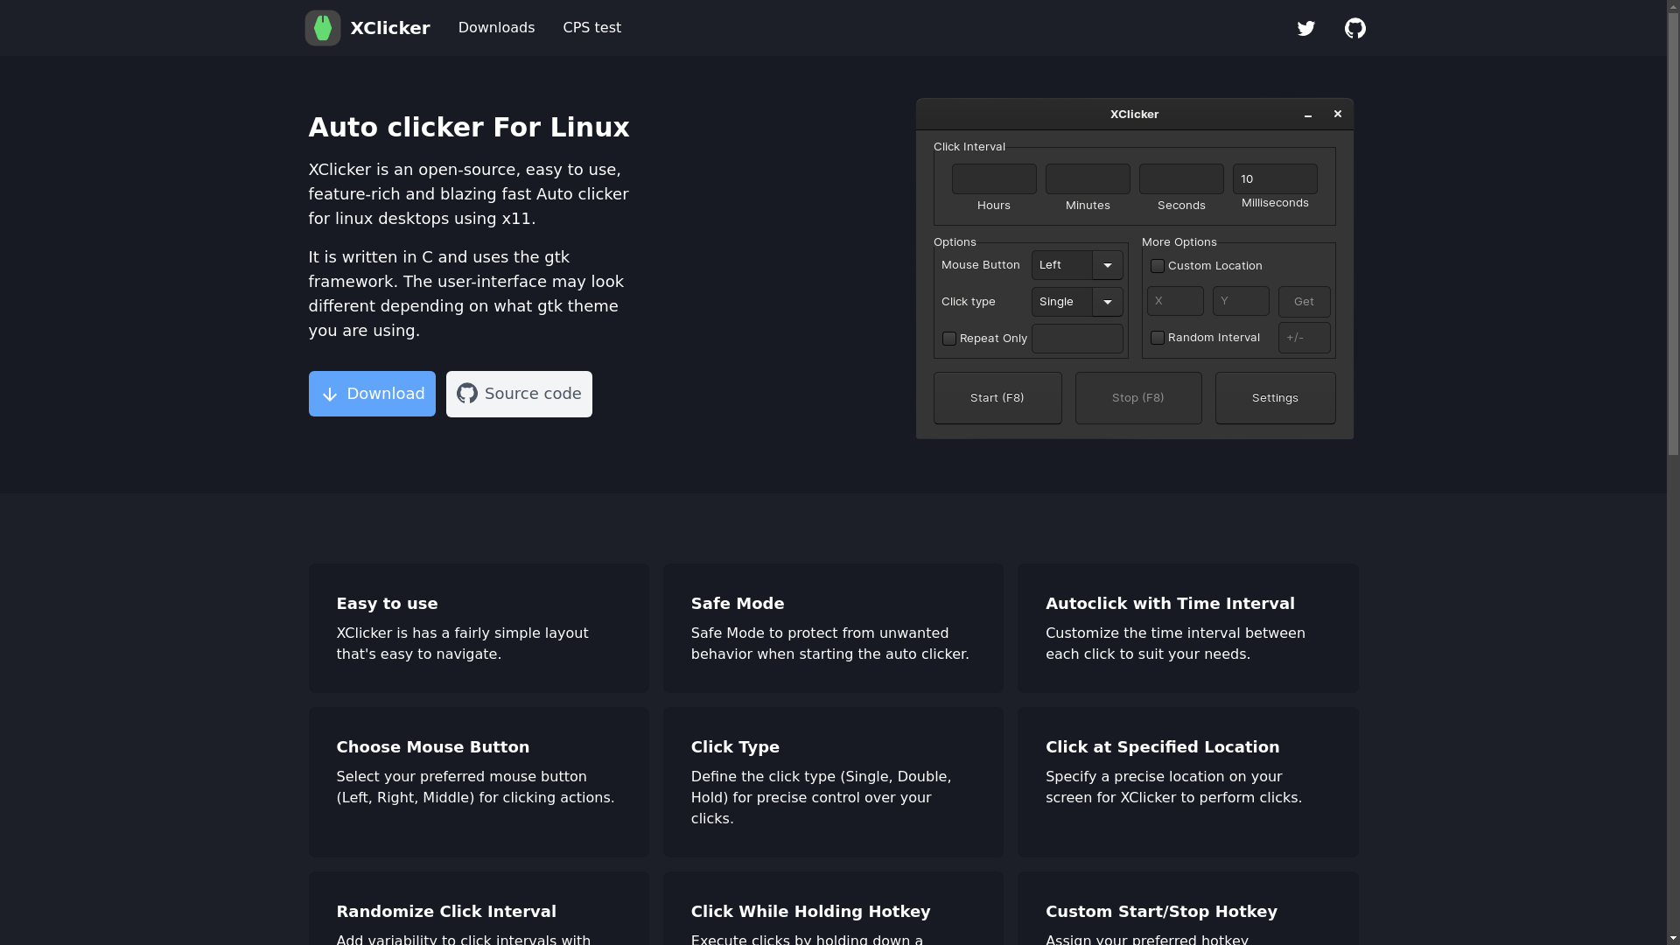Enable the Repeat Only checkbox

pyautogui.click(x=948, y=339)
